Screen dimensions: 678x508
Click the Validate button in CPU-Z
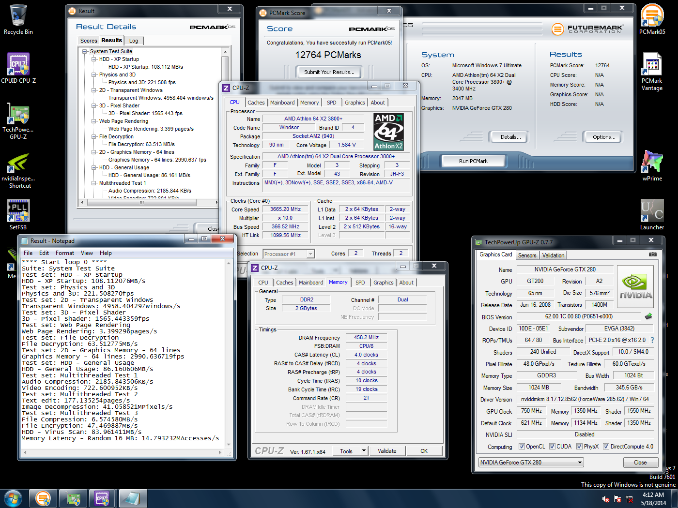coord(387,451)
